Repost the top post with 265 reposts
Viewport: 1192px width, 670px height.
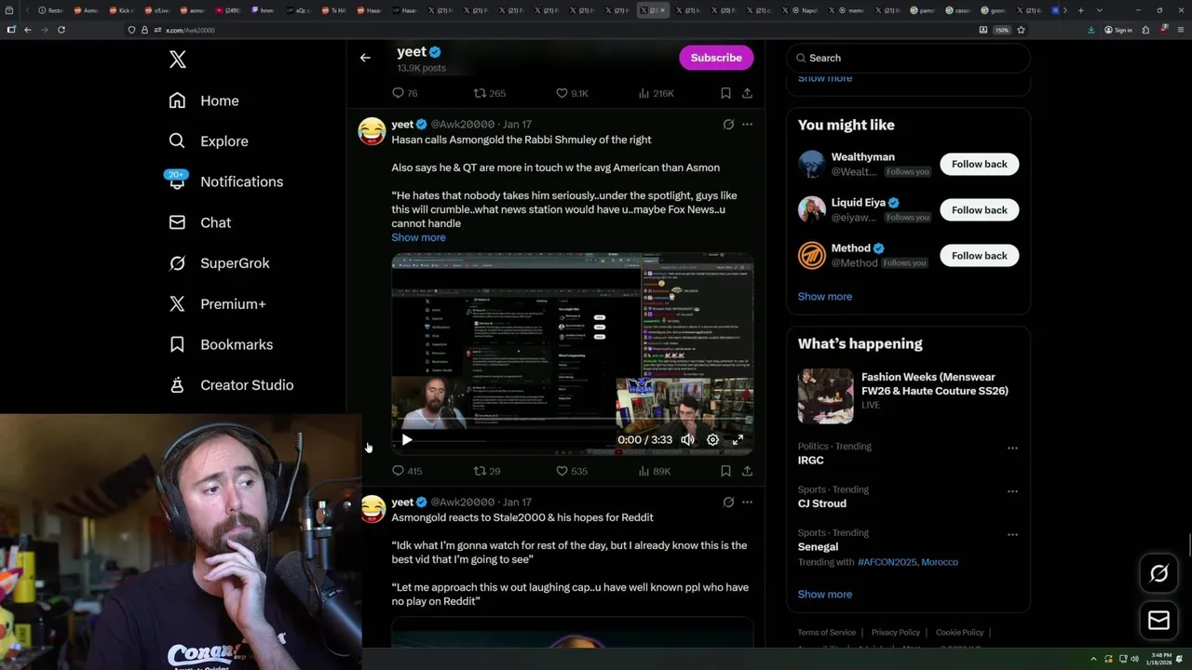[x=490, y=93]
